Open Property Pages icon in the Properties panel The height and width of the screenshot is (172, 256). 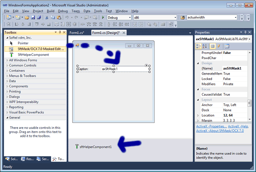(227, 46)
